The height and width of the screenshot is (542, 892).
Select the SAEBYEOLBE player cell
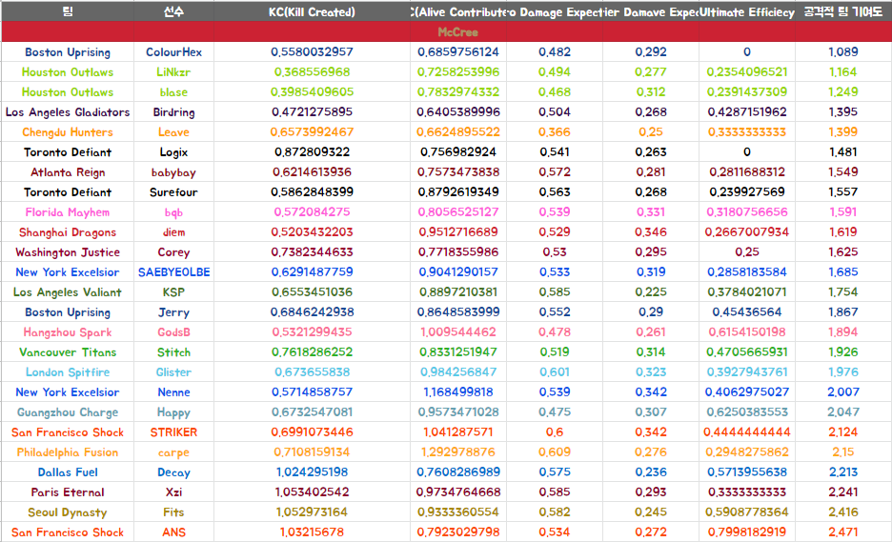[173, 271]
